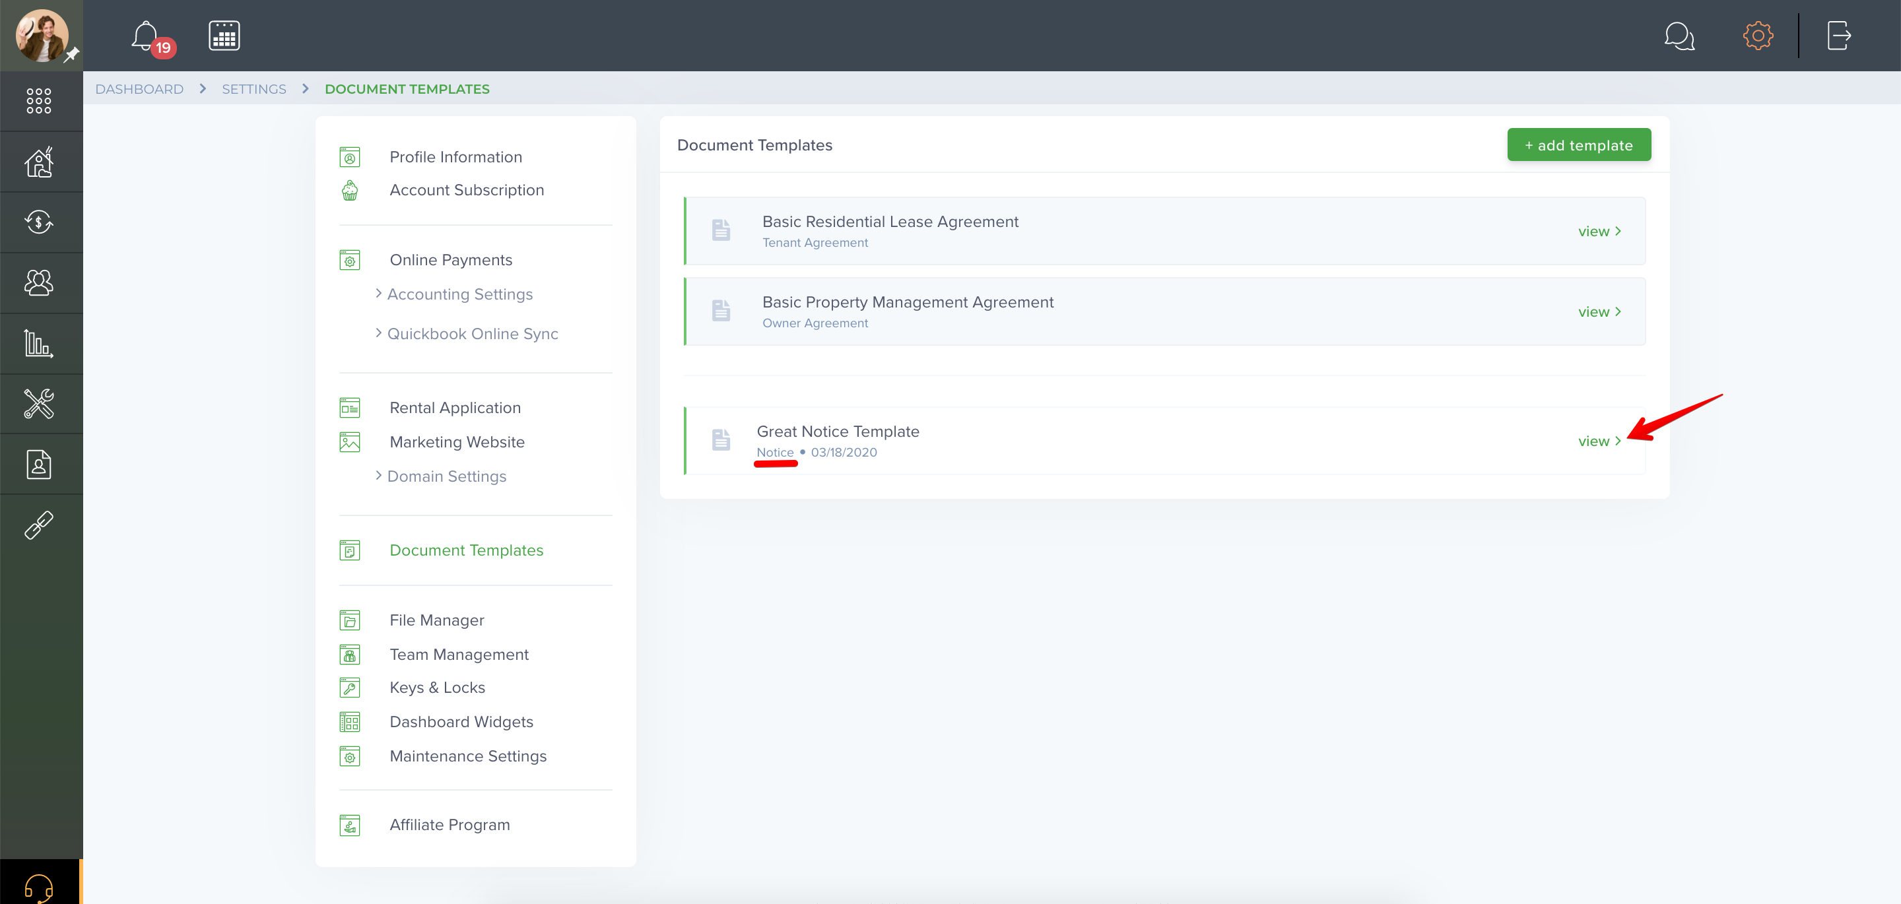Open the contacts people icon in sidebar
This screenshot has height=904, width=1901.
(39, 282)
